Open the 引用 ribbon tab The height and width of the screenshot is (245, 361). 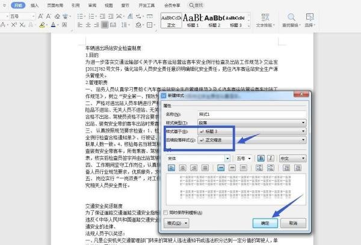(x=76, y=5)
